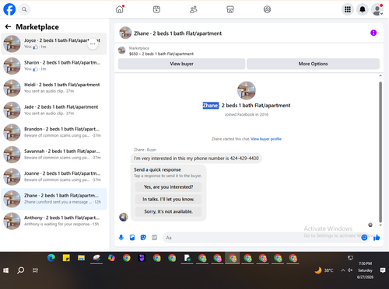This screenshot has height=289, width=389.
Task: Click the muted volume speaker tray icon
Action: (x=350, y=270)
